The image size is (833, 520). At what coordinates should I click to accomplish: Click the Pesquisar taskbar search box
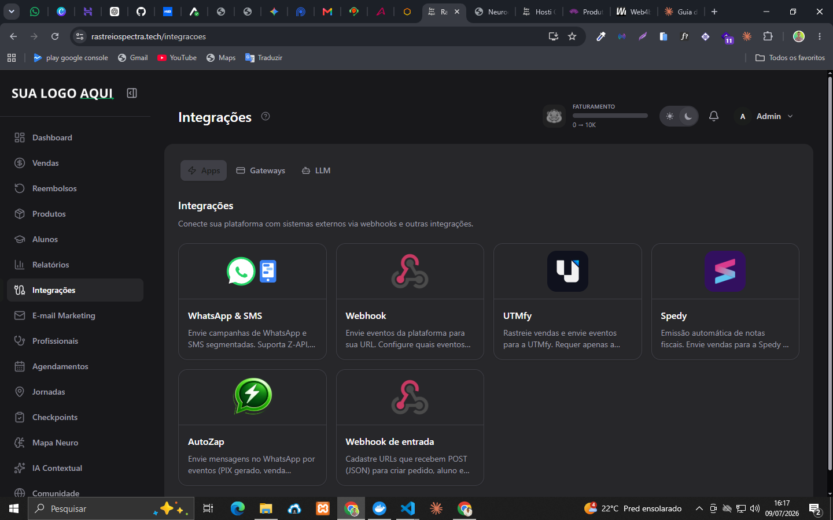click(110, 508)
